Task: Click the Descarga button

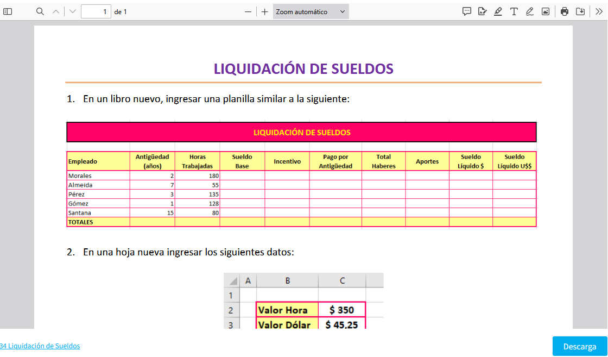Action: pyautogui.click(x=579, y=347)
